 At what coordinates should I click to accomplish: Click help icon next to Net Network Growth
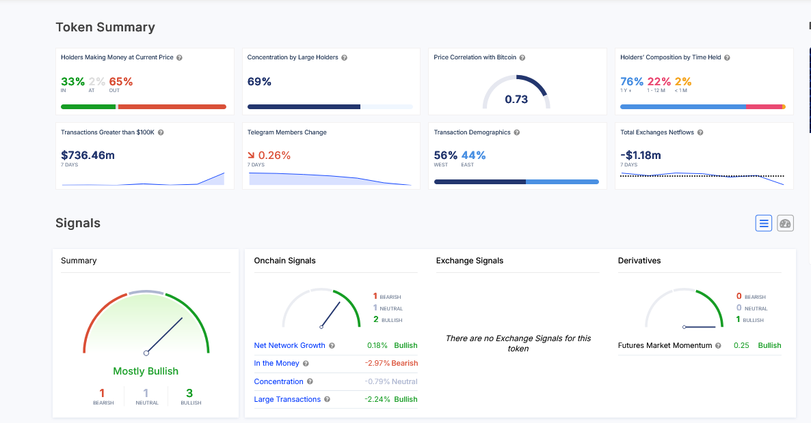click(x=332, y=346)
